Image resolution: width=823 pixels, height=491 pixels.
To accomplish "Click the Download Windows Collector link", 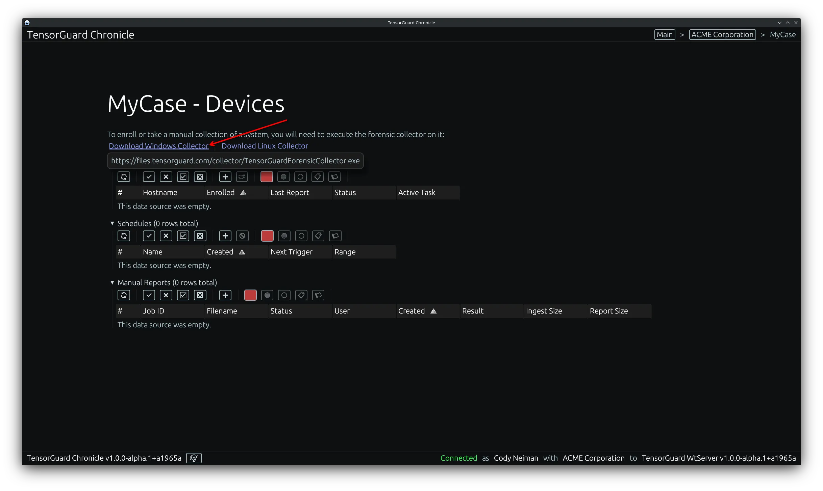I will [159, 146].
